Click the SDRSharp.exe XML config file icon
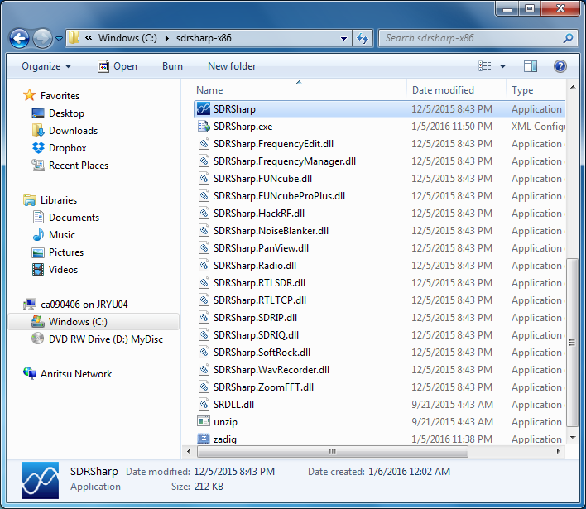Image resolution: width=586 pixels, height=509 pixels. point(204,127)
